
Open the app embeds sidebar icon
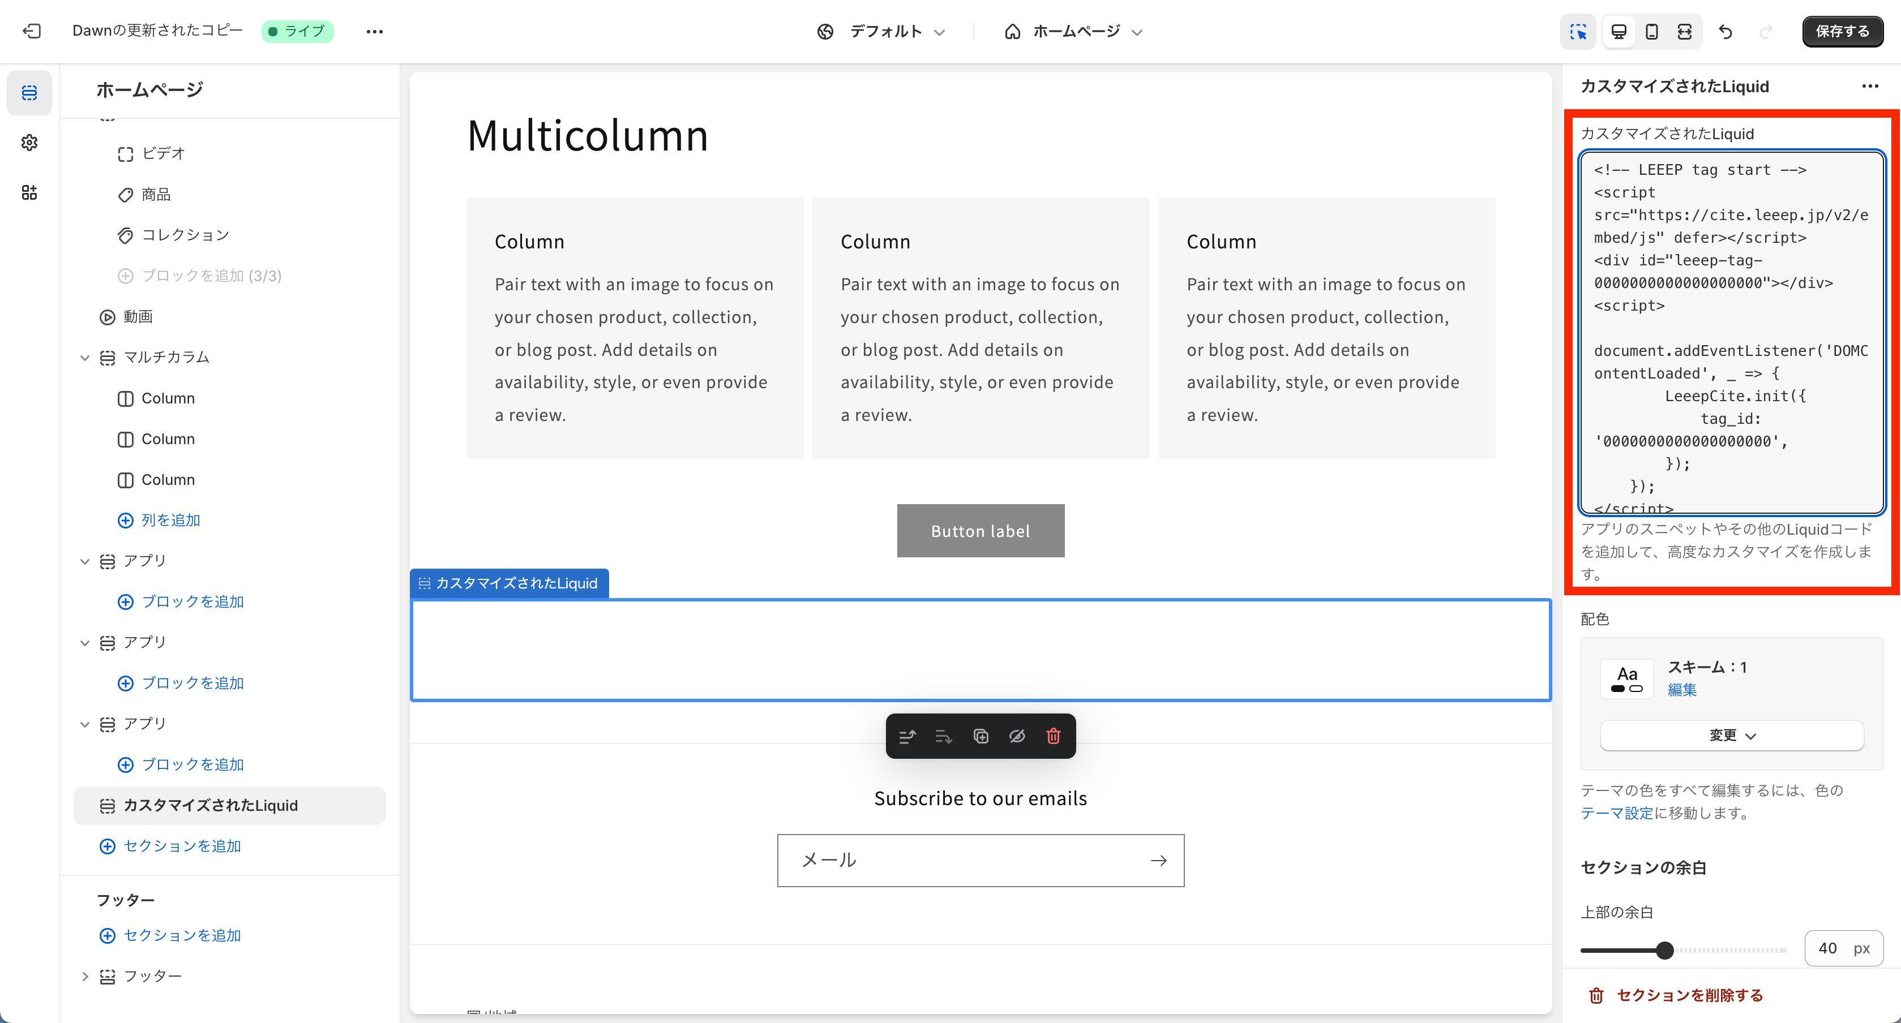coord(29,192)
